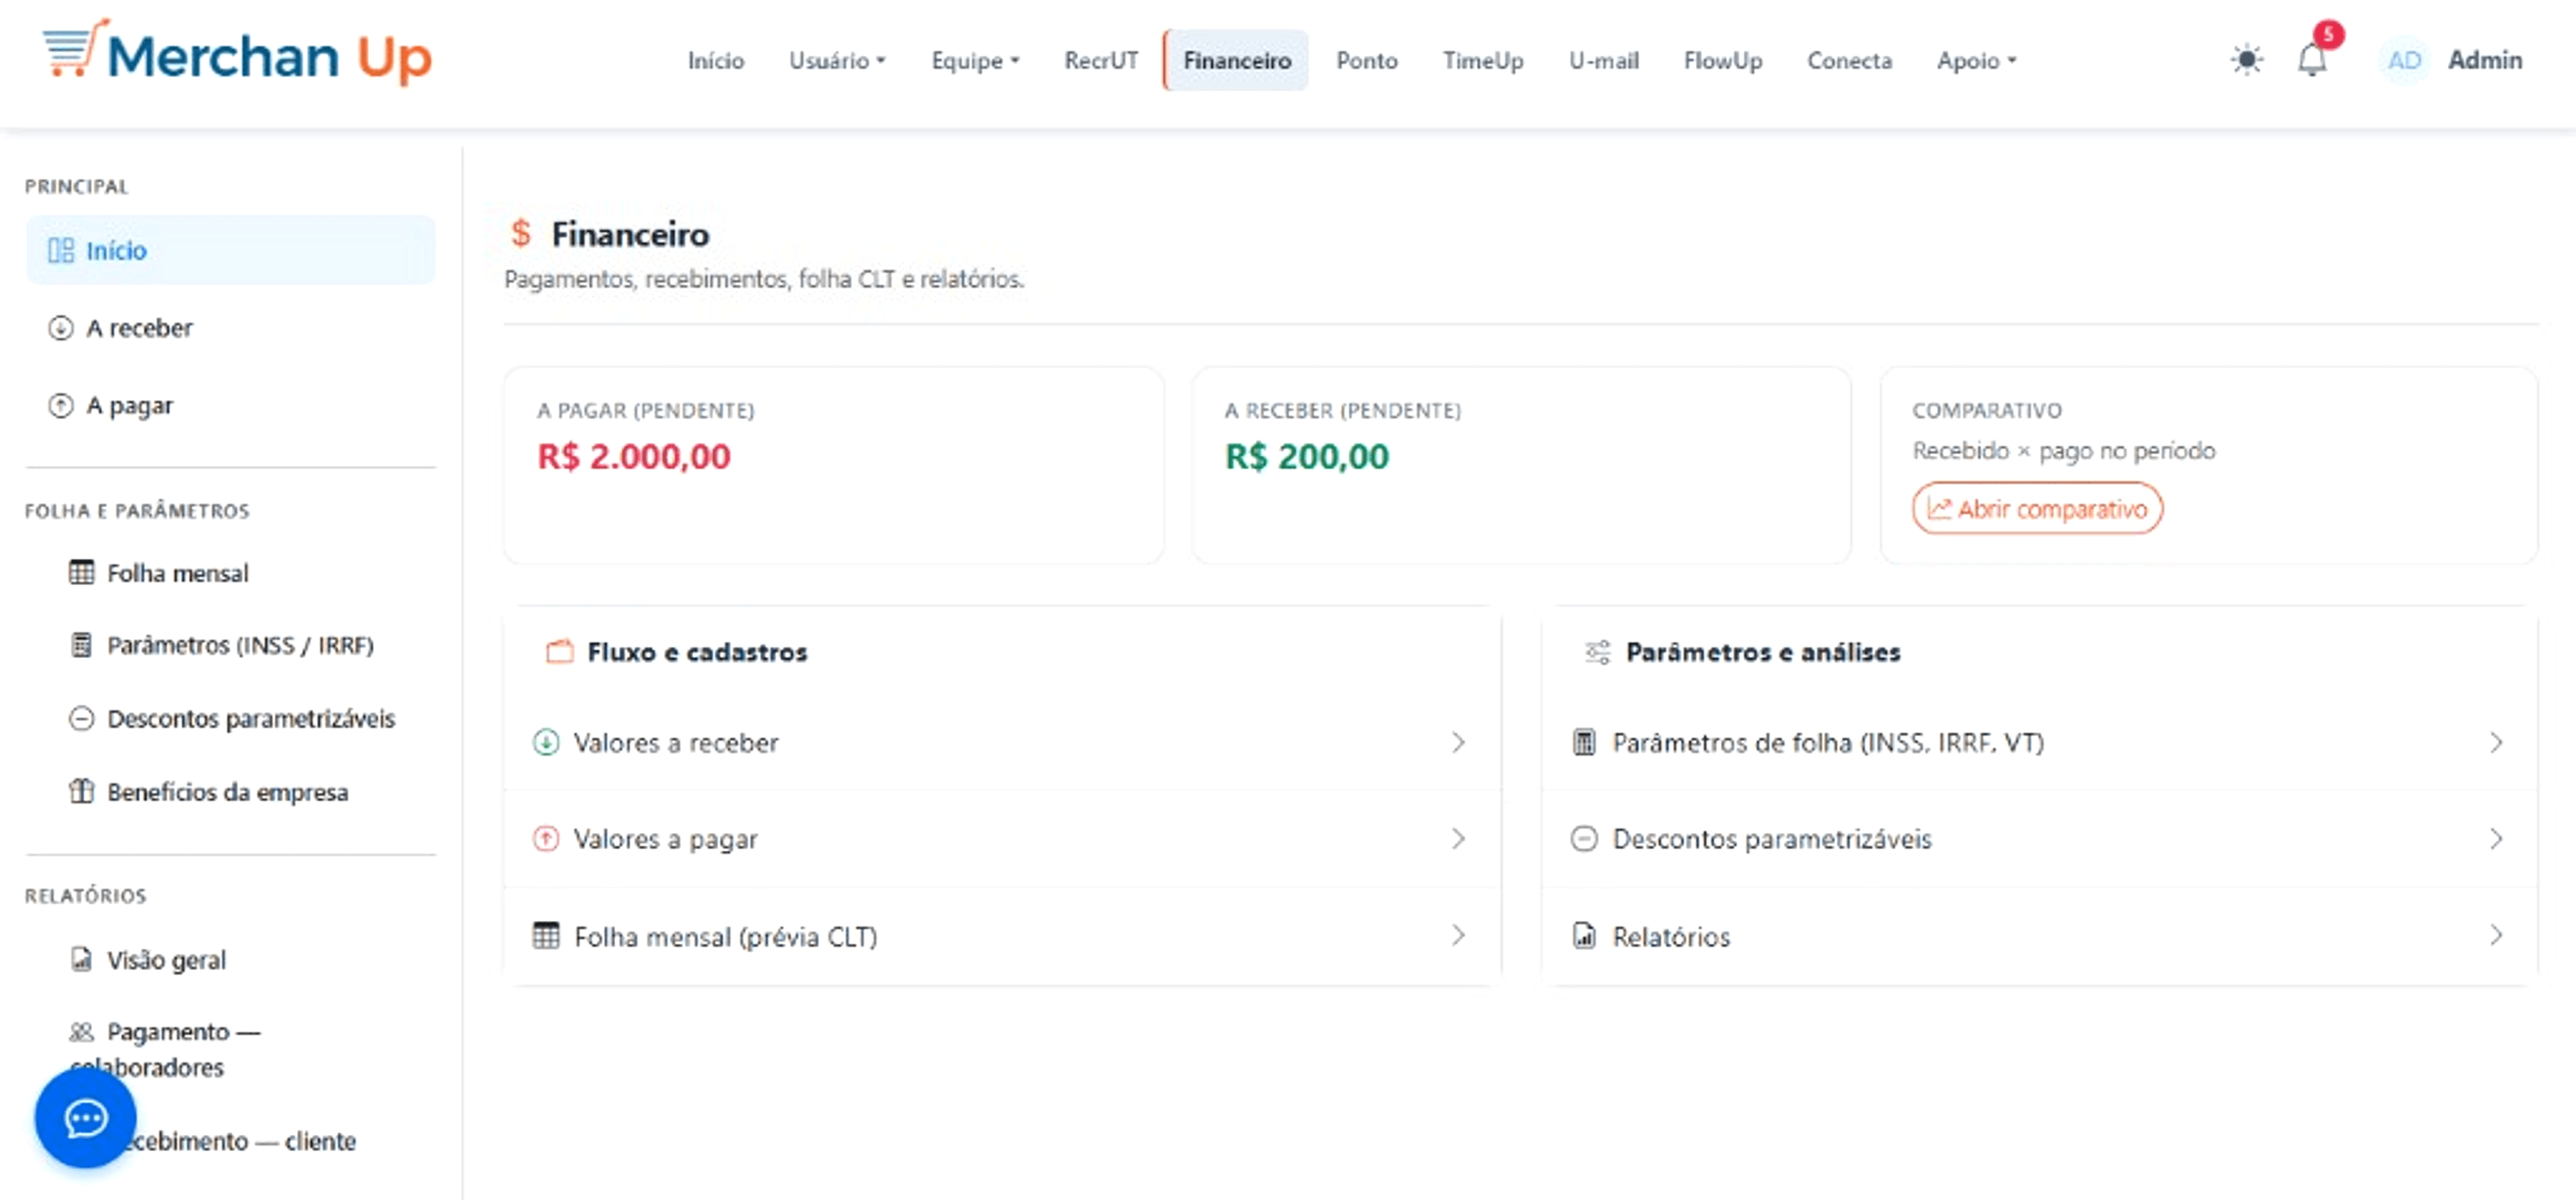Open Conecta in top navigation
Screen dimensions: 2576x1200
[x=1849, y=60]
